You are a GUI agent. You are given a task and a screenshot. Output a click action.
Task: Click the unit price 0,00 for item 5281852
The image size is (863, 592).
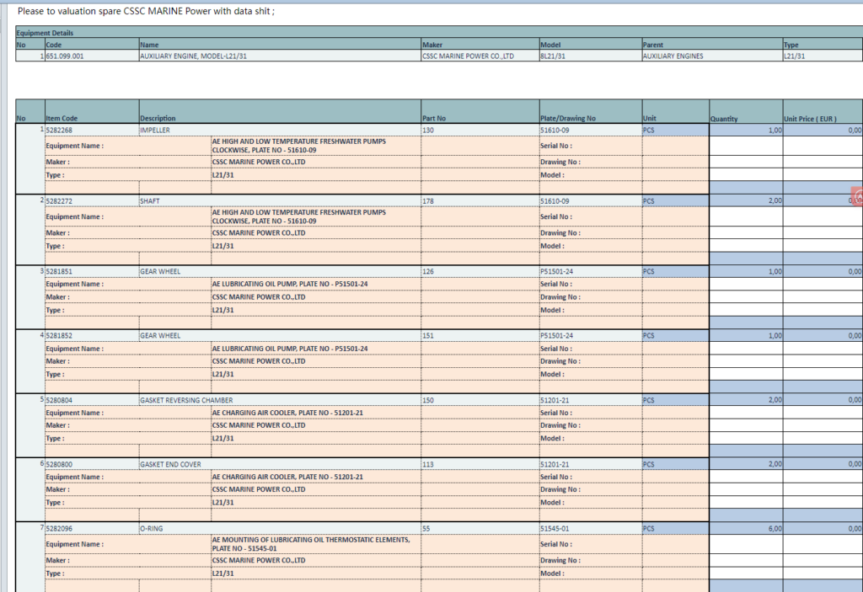pyautogui.click(x=823, y=336)
